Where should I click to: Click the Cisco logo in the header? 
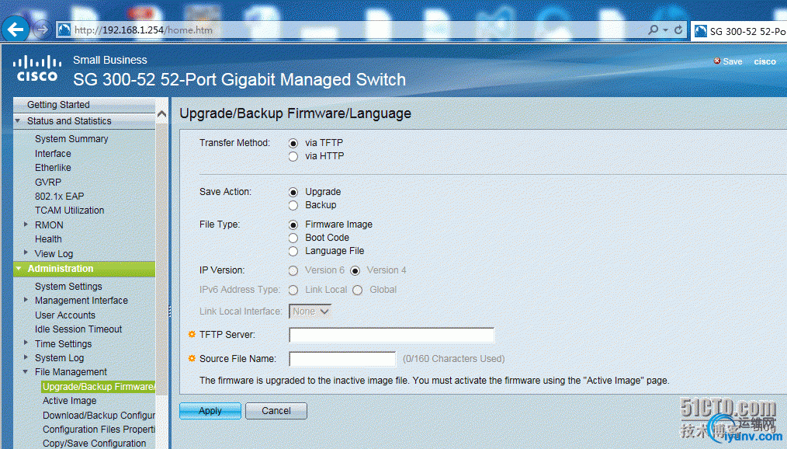(36, 69)
